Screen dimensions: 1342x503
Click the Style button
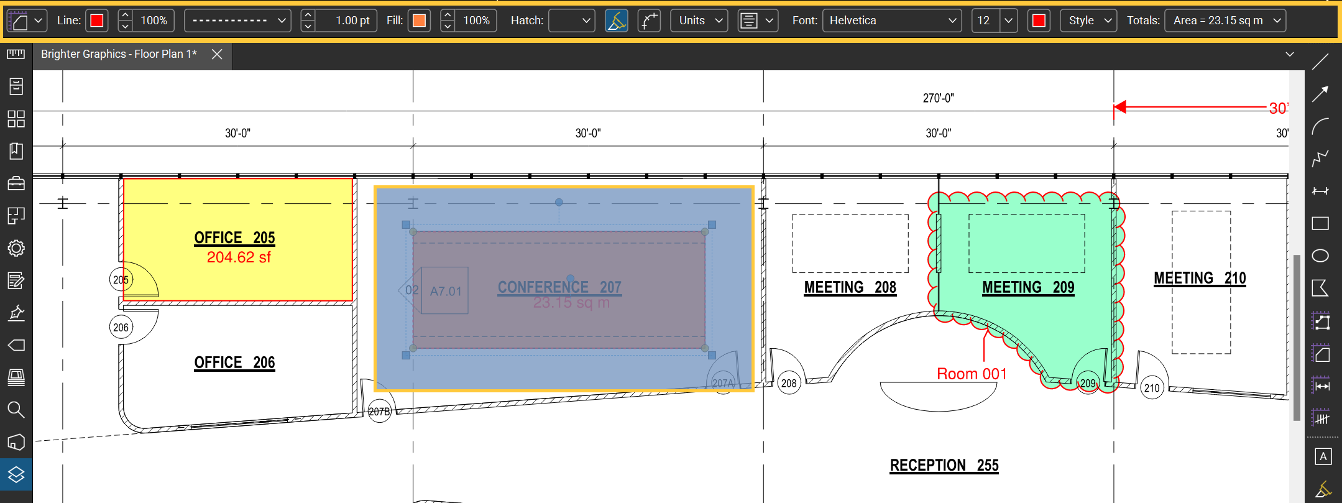[x=1088, y=21]
